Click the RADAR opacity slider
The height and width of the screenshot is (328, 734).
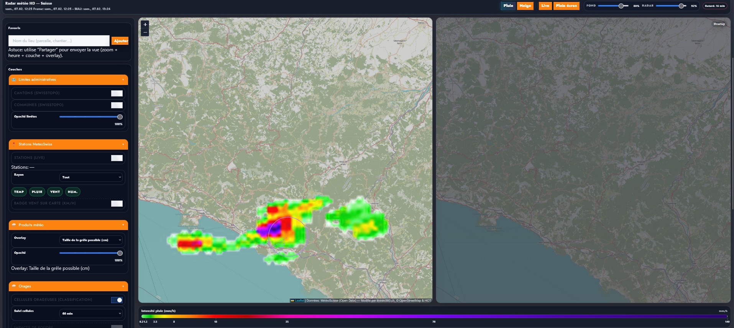(671, 6)
